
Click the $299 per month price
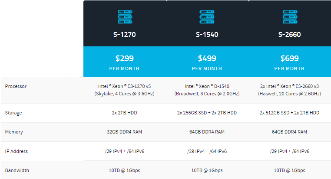(x=124, y=59)
